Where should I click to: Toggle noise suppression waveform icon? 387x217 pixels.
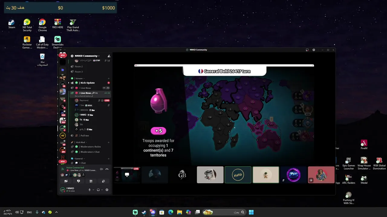tap(102, 169)
